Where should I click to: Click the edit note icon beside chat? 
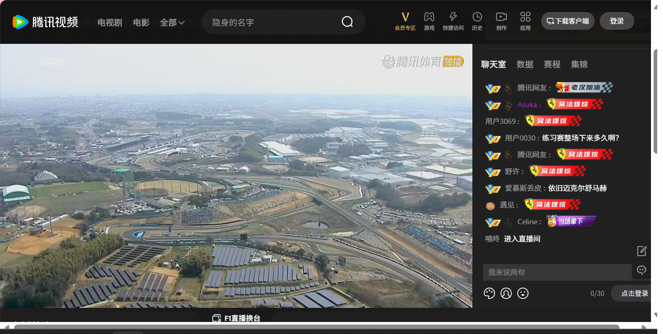pos(642,251)
